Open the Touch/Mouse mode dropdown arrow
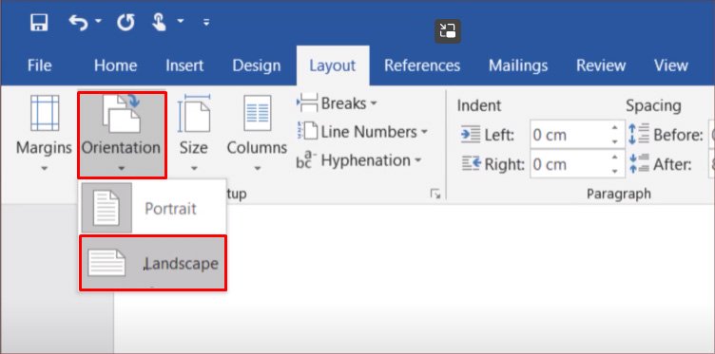This screenshot has height=354, width=715. point(181,22)
